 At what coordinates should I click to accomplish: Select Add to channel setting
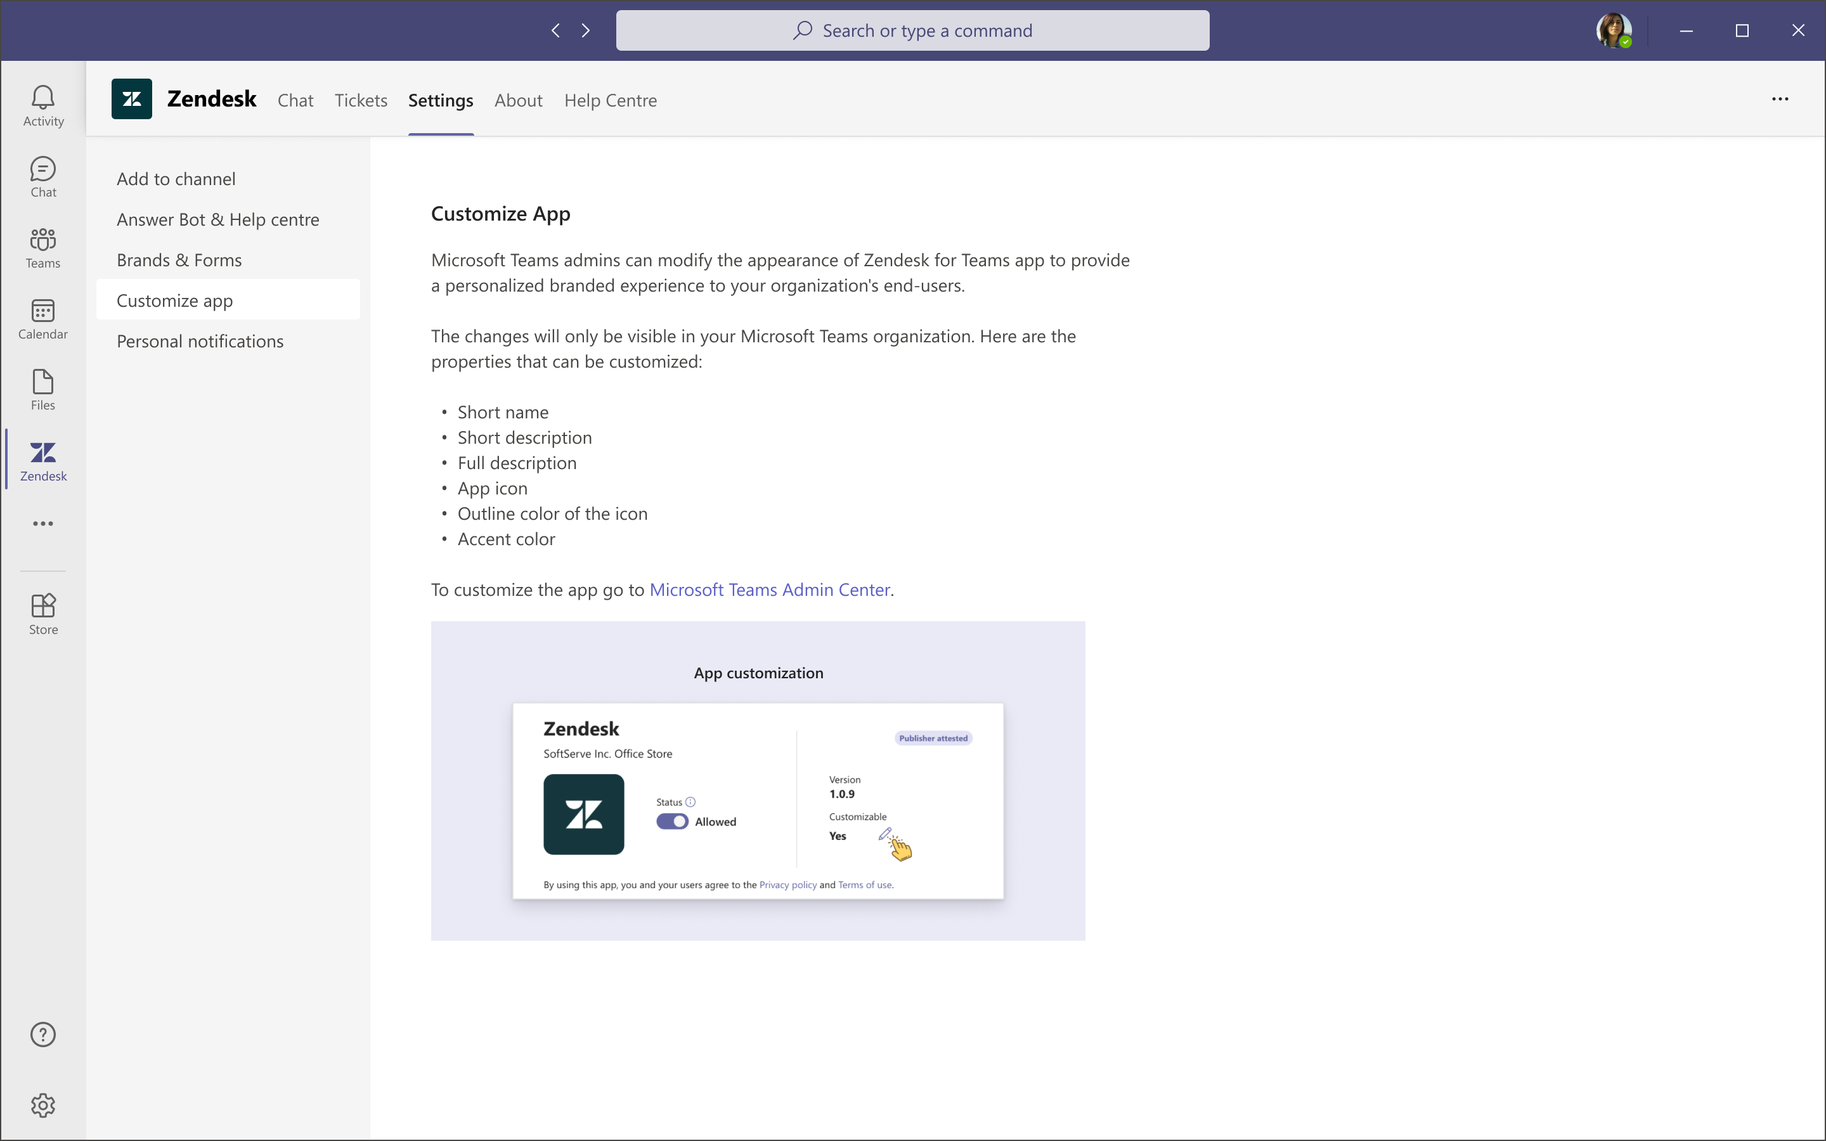[x=228, y=179]
